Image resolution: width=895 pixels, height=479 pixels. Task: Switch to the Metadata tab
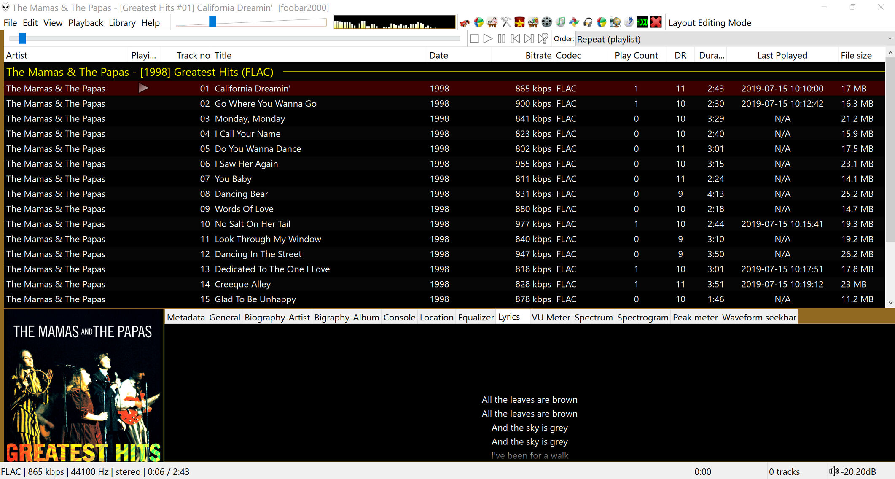(186, 317)
